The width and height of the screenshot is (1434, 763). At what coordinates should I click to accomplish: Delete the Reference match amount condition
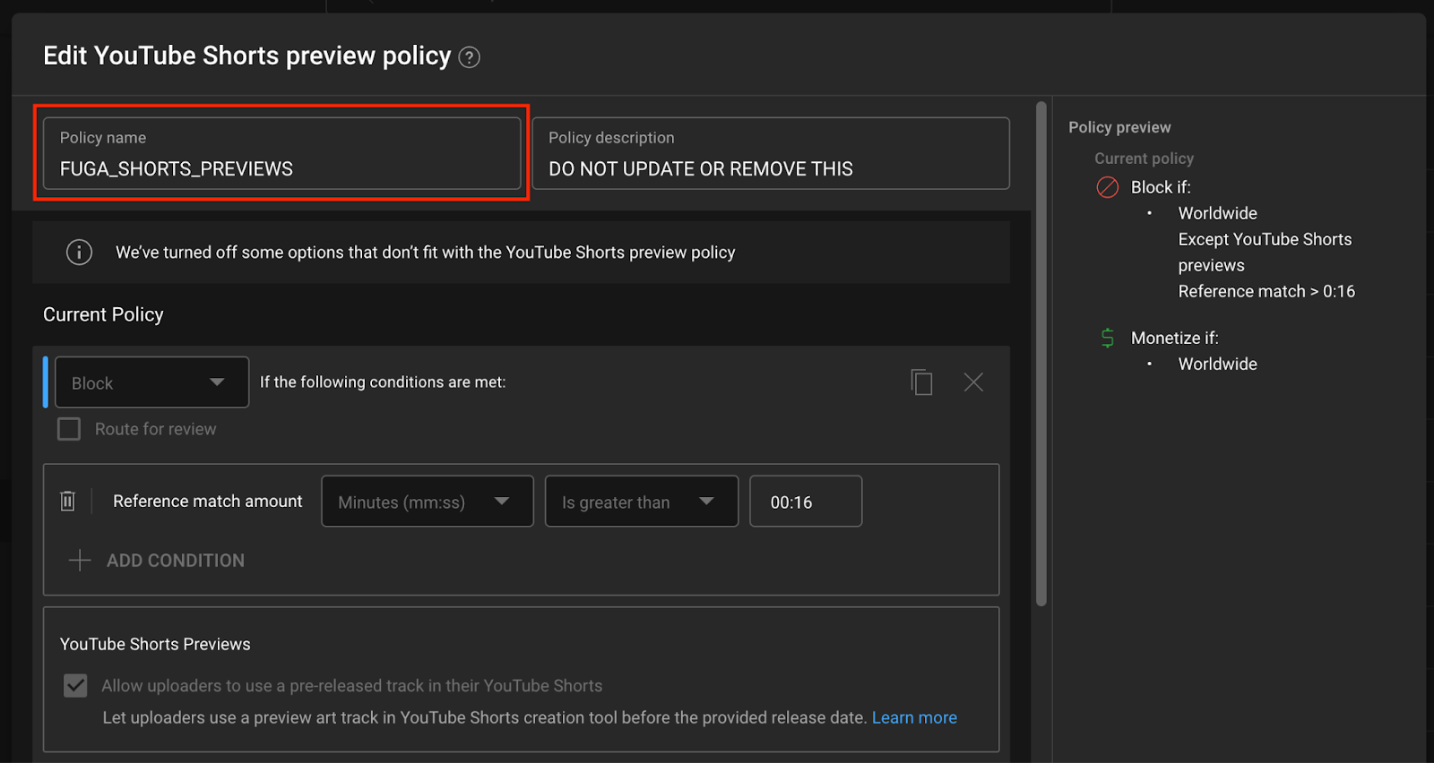point(68,502)
